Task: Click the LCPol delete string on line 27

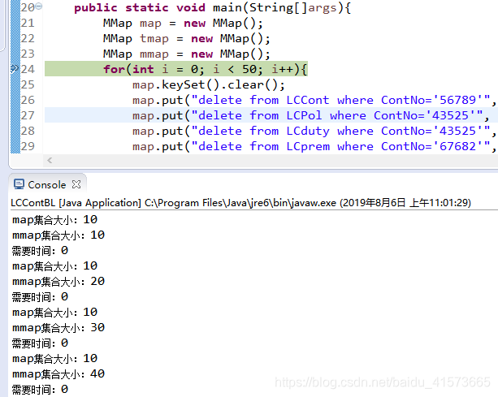Action: 337,115
